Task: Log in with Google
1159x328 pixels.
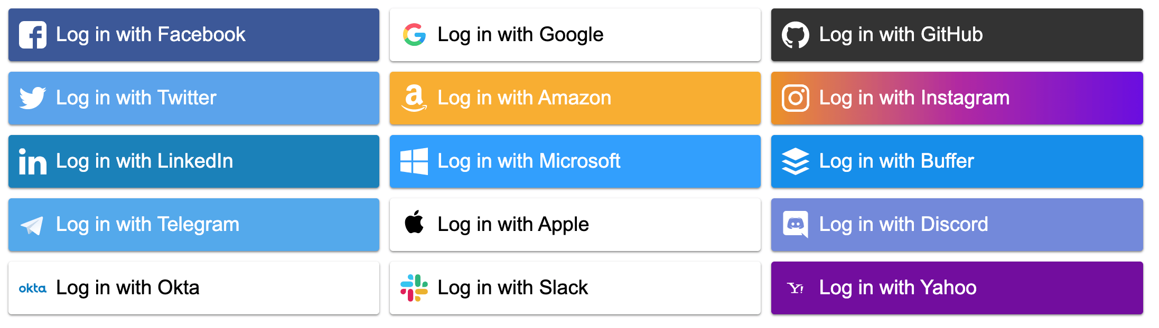Action: point(575,35)
